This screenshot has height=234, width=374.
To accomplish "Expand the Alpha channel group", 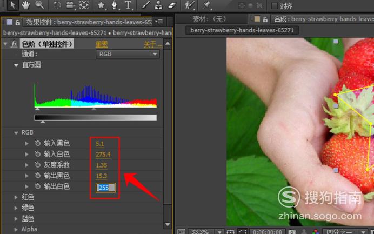I will pos(16,230).
